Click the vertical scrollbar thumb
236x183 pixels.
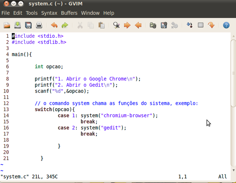coord(233,73)
